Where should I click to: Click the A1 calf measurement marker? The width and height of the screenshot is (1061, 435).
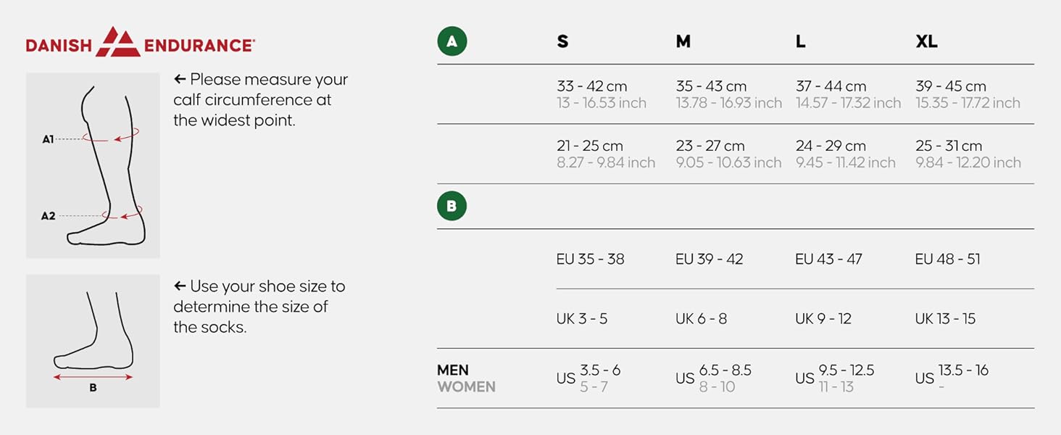(x=48, y=138)
